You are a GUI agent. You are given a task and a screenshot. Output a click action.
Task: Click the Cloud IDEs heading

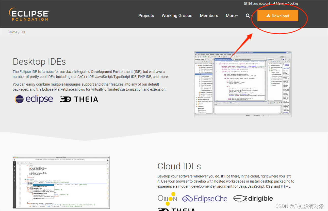[179, 166]
